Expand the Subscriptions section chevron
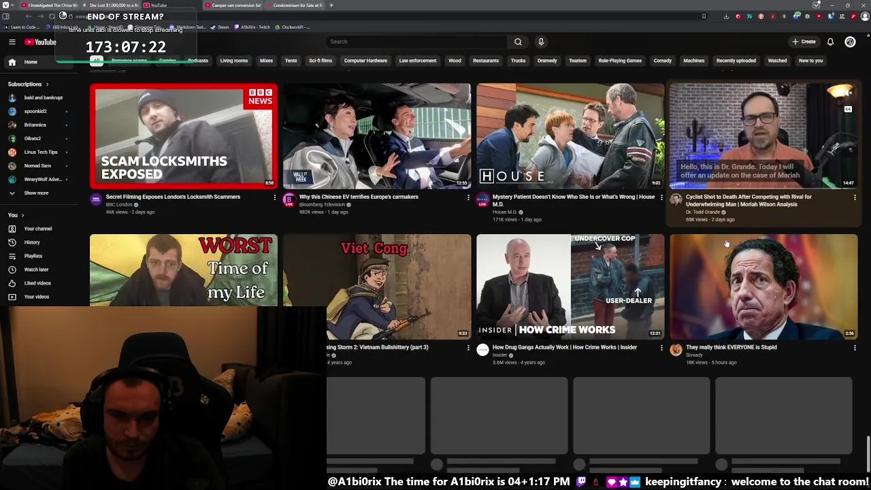This screenshot has width=871, height=490. click(47, 84)
